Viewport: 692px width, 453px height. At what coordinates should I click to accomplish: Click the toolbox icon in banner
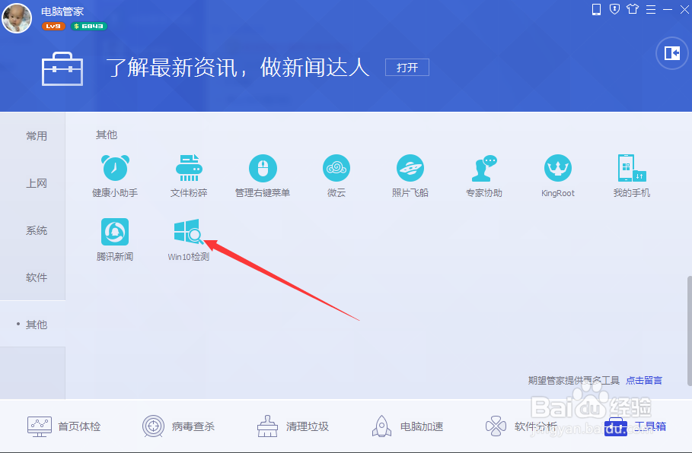[62, 68]
